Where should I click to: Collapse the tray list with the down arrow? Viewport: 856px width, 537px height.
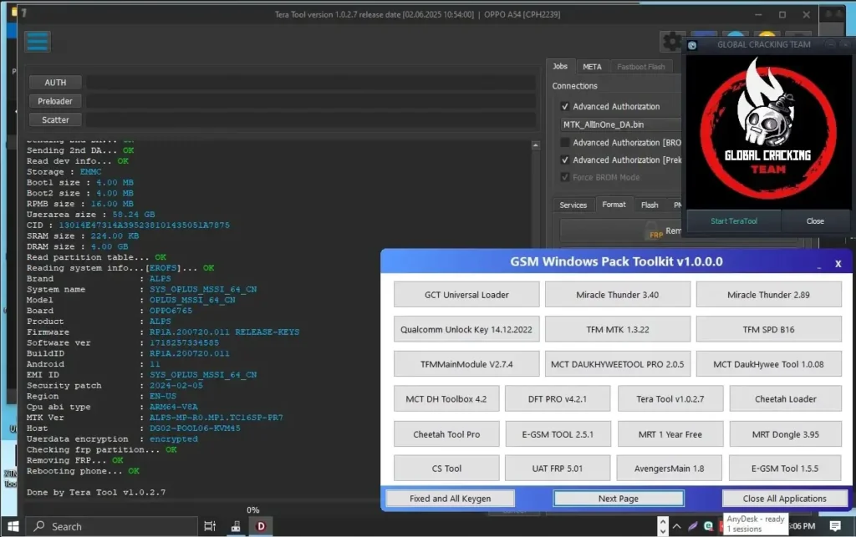[x=664, y=531]
